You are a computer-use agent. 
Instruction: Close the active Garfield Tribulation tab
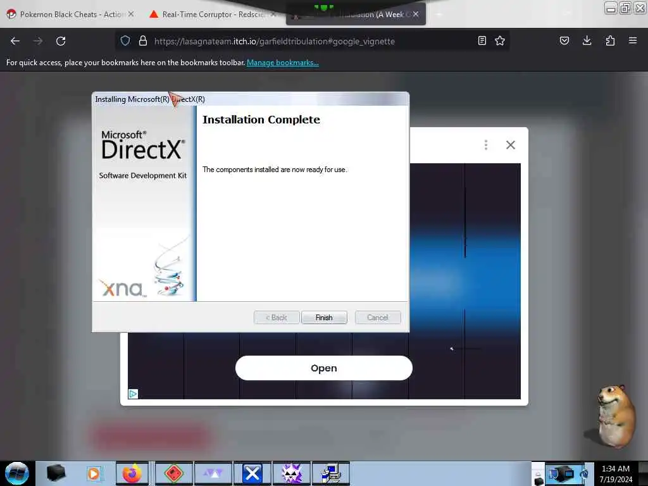416,14
